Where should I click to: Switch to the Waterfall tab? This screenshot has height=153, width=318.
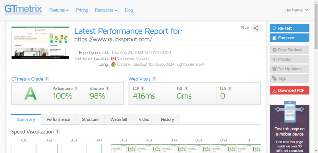[119, 120]
